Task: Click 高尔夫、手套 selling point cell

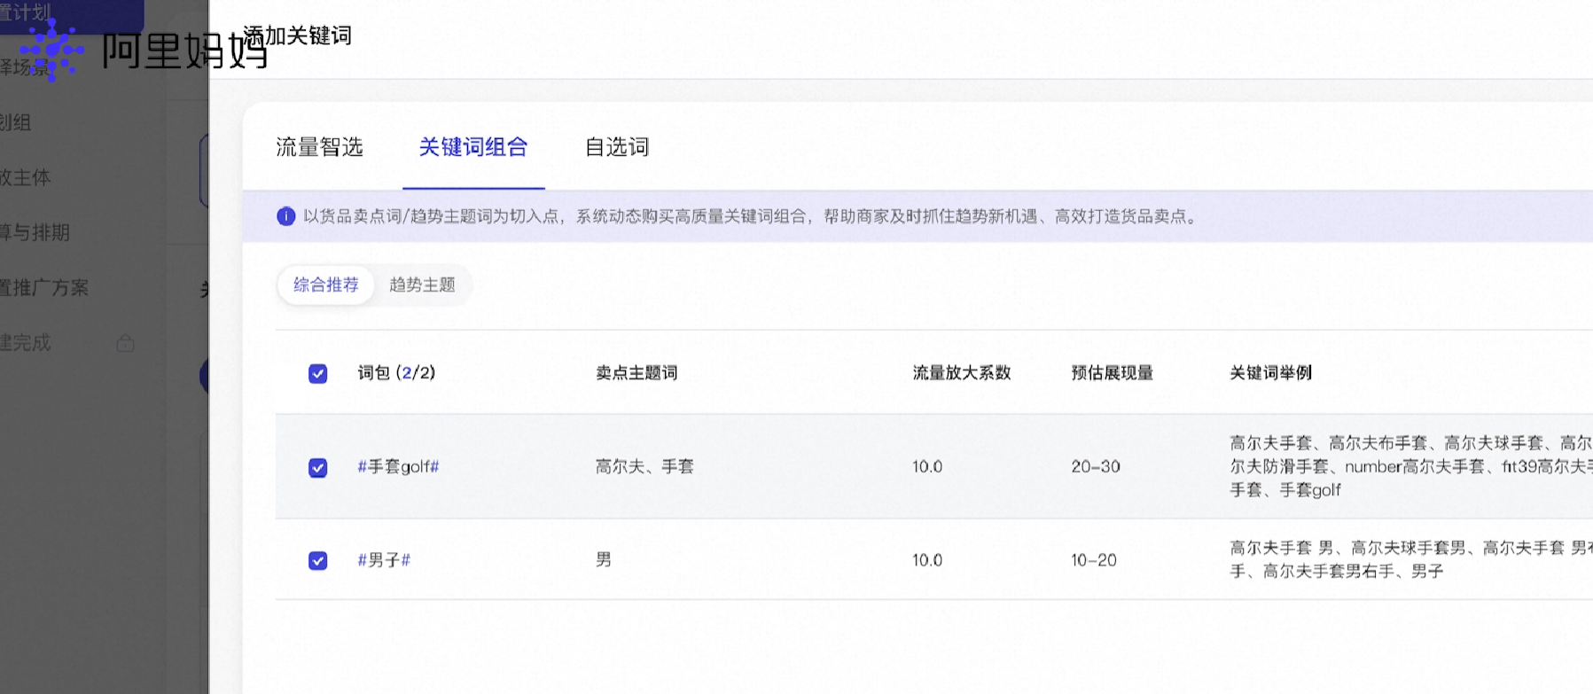Action: [644, 466]
